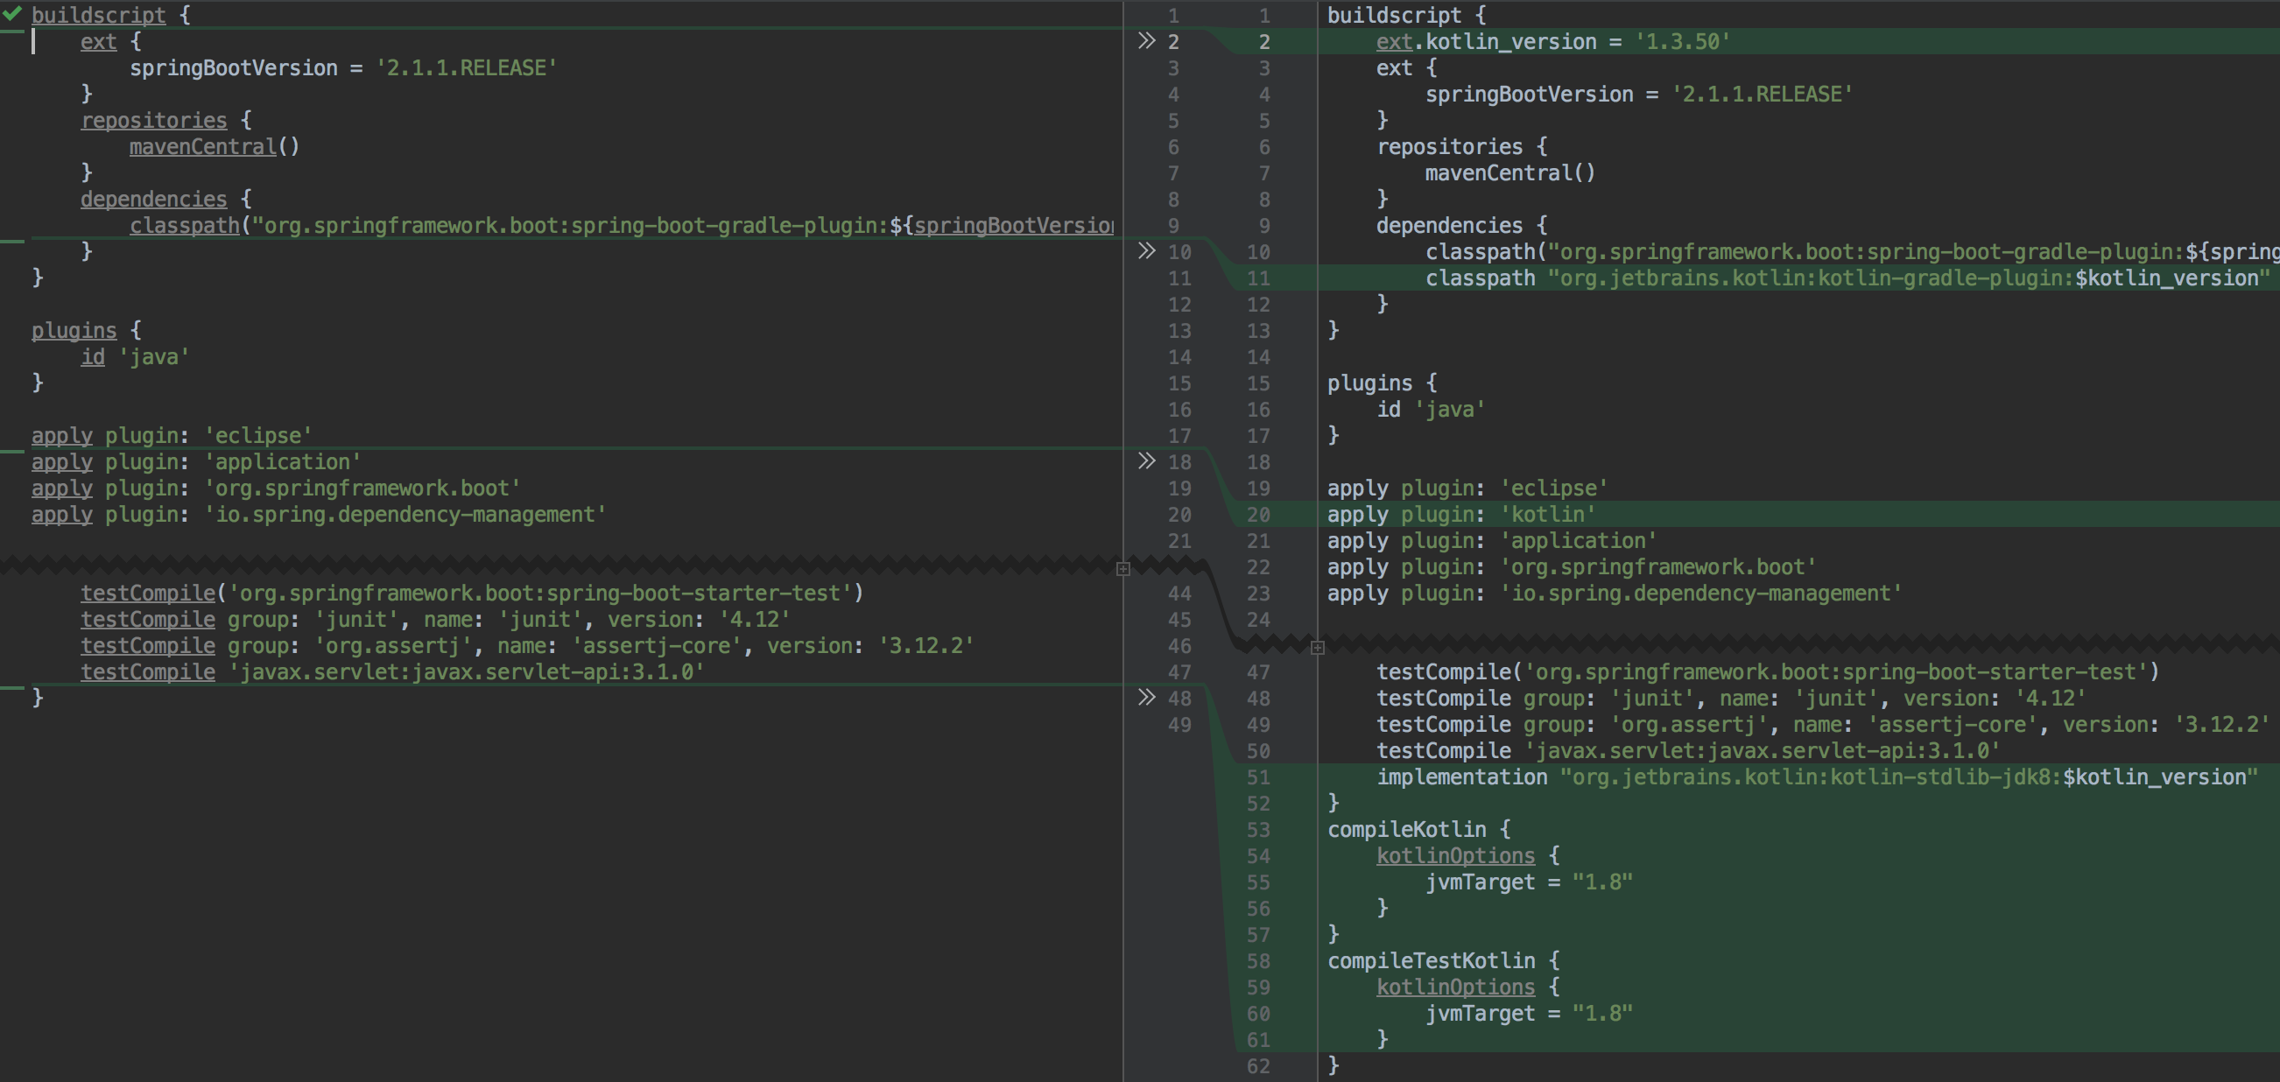
Task: Click the green checkmark inspection icon
Action: coord(12,13)
